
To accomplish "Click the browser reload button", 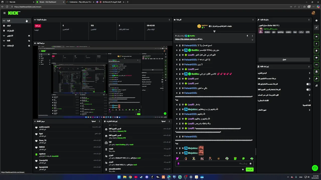I will 7,7.
